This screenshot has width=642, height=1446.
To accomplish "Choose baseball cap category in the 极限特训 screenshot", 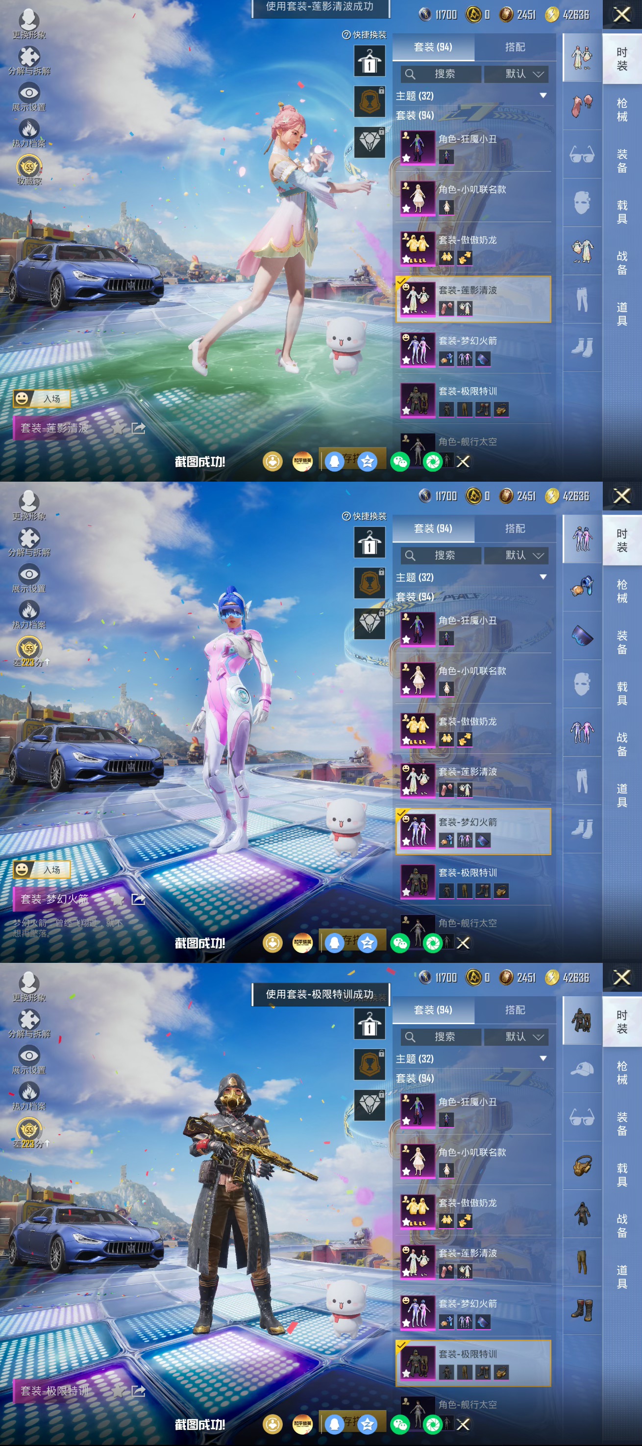I will point(582,1069).
